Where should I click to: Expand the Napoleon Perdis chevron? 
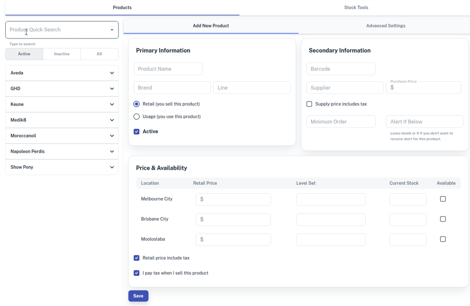click(x=112, y=152)
